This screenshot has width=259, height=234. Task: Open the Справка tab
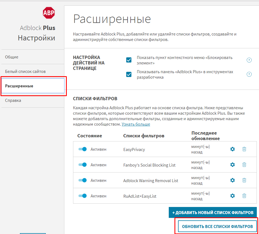pyautogui.click(x=33, y=100)
